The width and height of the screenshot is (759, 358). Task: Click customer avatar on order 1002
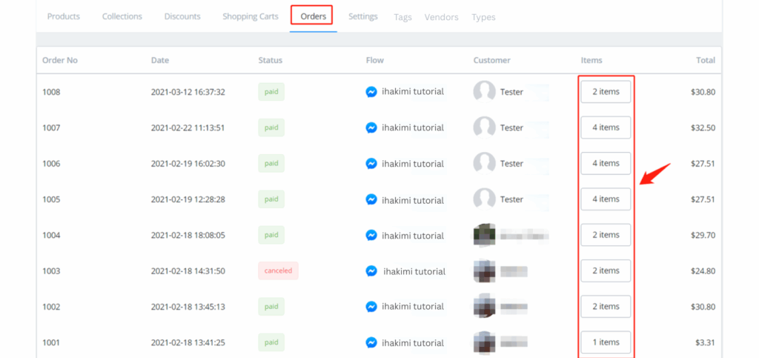[484, 306]
